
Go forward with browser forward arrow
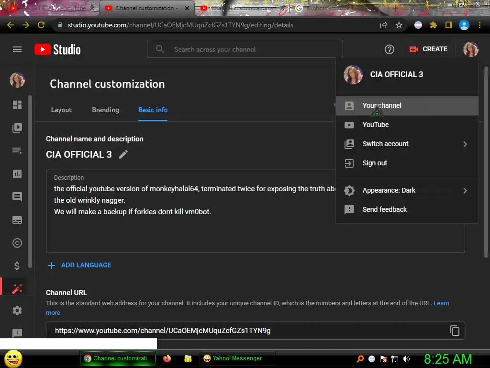tap(26, 25)
